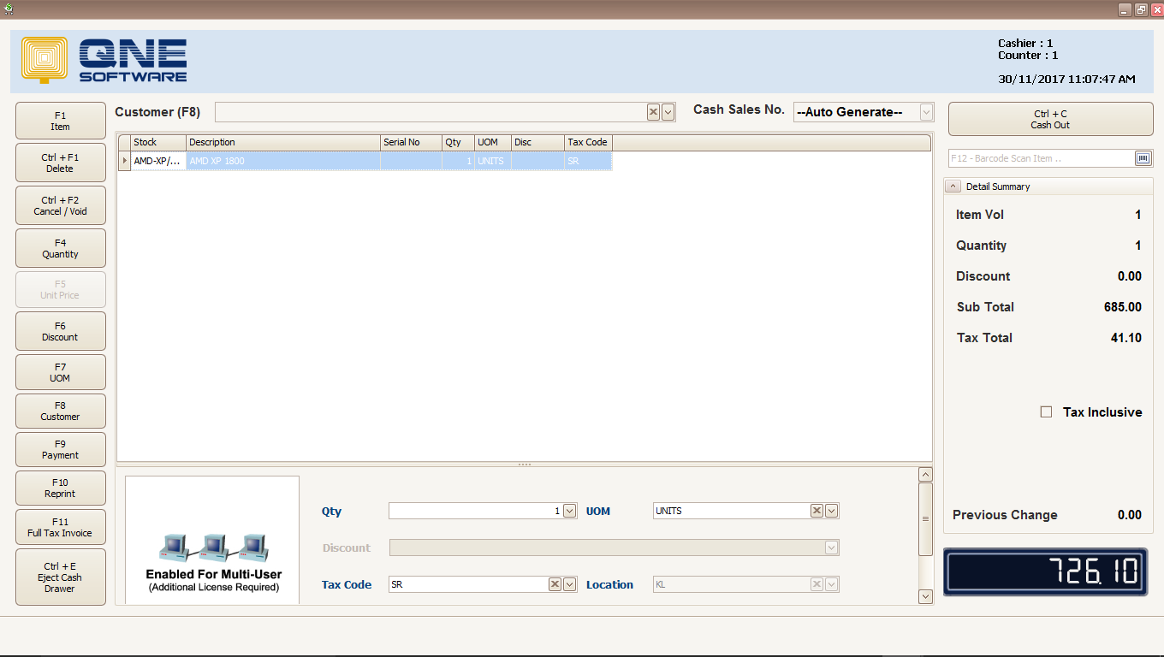Viewport: 1164px width, 657px height.
Task: Enable the Tax Inclusive checkbox
Action: pos(1046,412)
